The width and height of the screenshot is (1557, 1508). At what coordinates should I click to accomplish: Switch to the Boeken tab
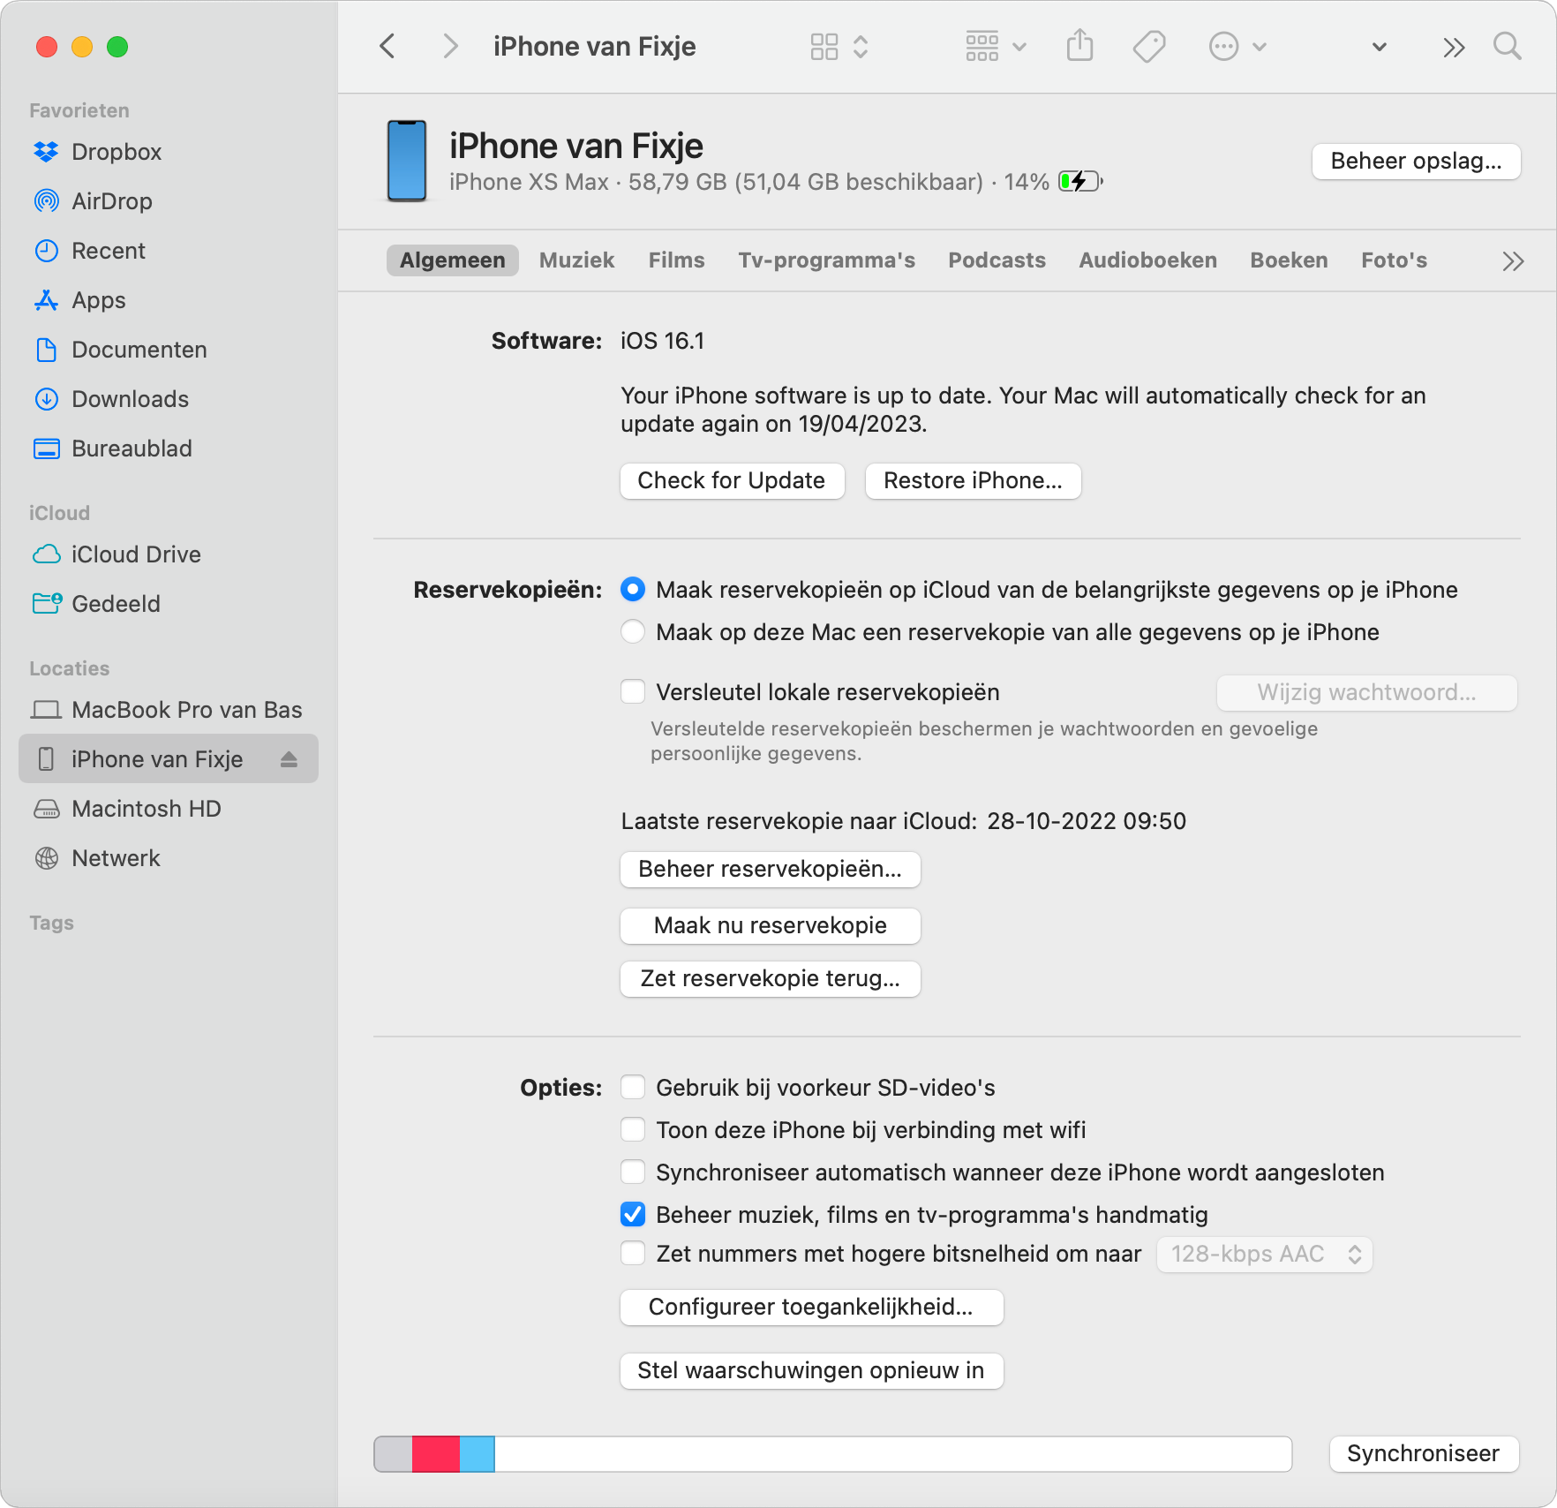1289,260
